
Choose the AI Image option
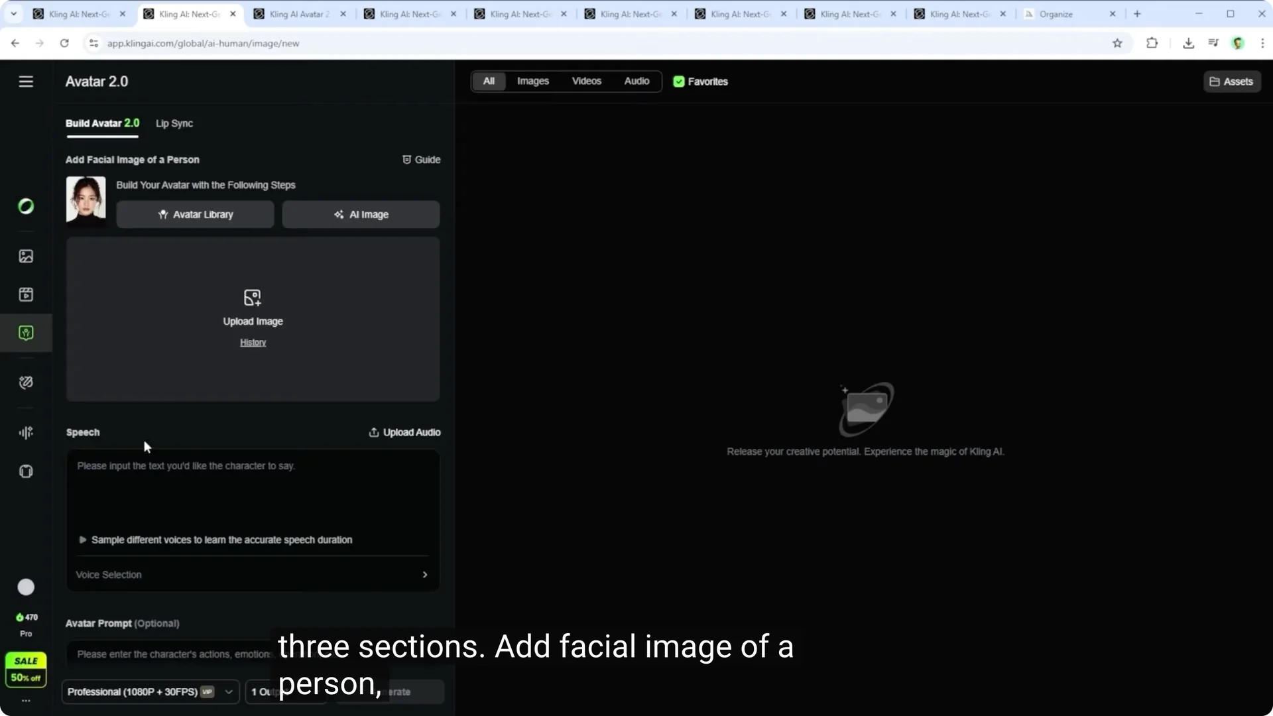[361, 215]
